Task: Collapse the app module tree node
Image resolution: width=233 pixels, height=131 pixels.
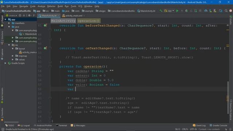Action: pos(5,19)
